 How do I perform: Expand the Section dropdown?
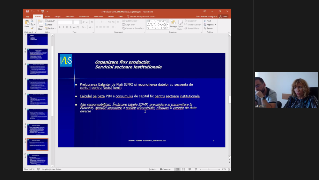50,28
